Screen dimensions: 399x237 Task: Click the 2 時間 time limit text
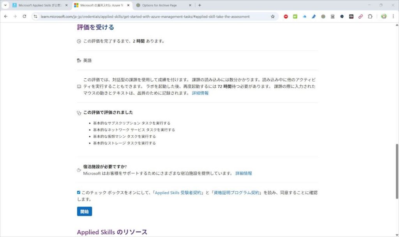pos(139,41)
